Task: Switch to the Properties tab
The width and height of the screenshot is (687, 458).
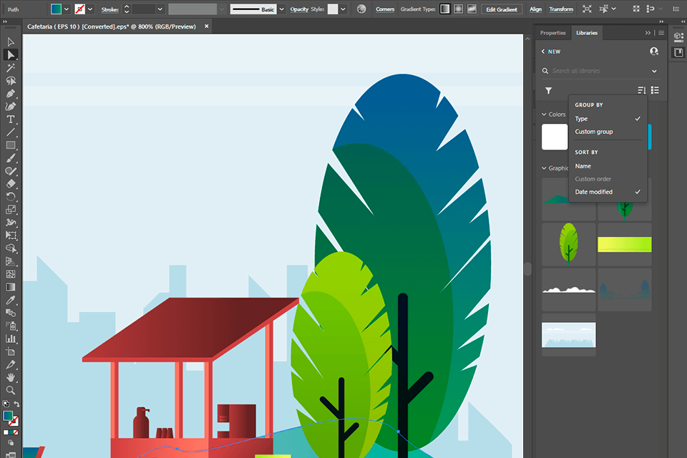Action: 552,33
